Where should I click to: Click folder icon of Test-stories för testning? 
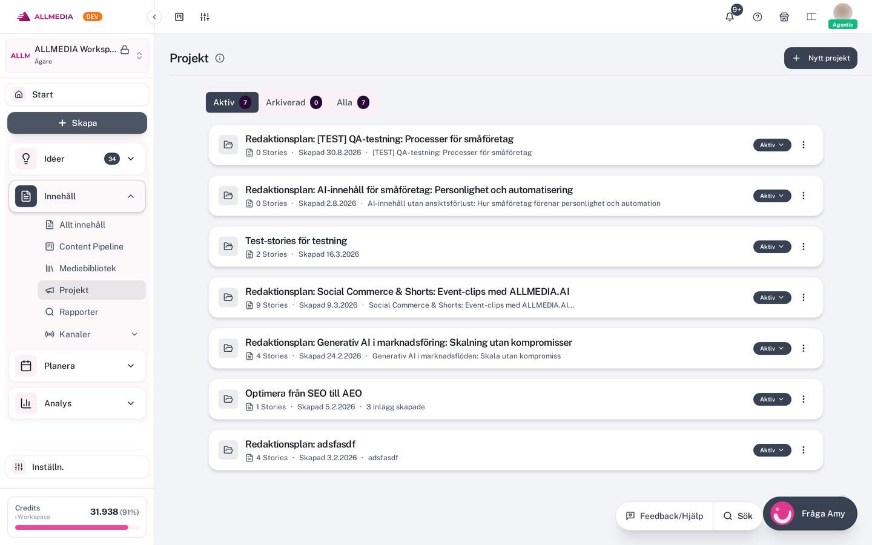point(228,246)
